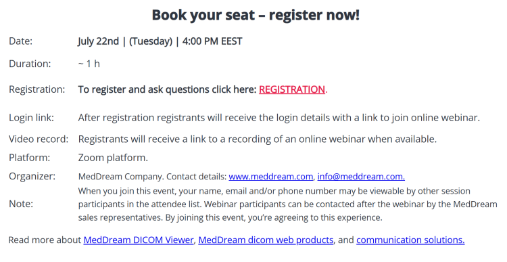Click the 'July 22nd | (Tuesday) | 4:00 PM EEST' text
The image size is (507, 262).
[x=160, y=41]
